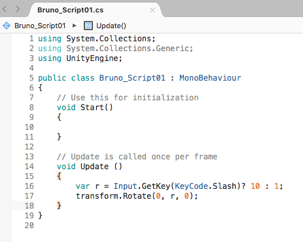Viewport: 303px width, 242px height.
Task: Click the orange number 10 on line 16
Action: point(255,186)
